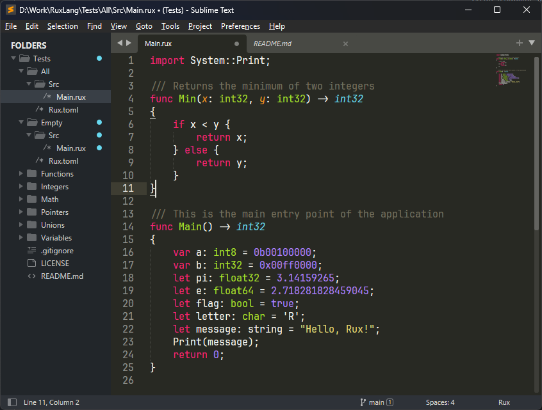Open Rux.toml under the All folder

tap(63, 110)
